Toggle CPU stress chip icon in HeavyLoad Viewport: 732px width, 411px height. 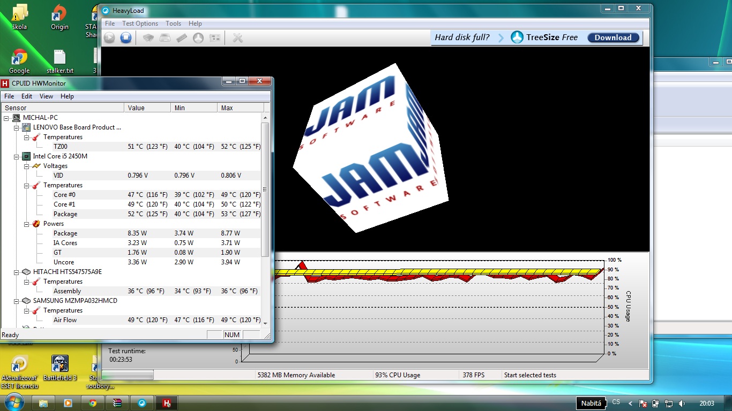[x=148, y=38]
